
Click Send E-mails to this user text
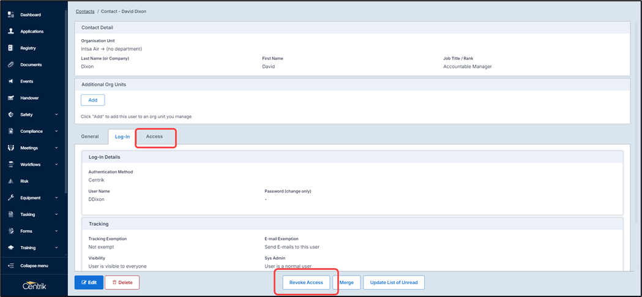coord(292,247)
